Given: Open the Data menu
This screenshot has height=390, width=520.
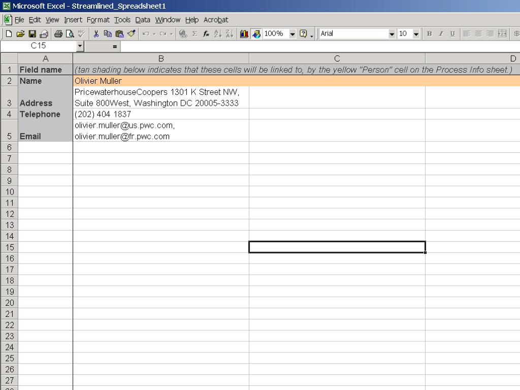Looking at the screenshot, I should (143, 20).
